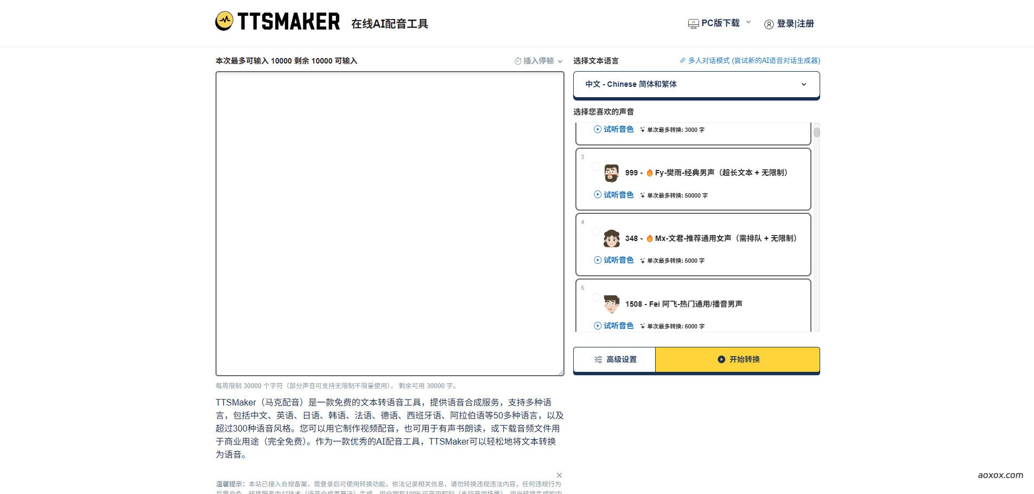Viewport: 1034px width, 494px height.
Task: Click the fire icon beside Mx-文君
Action: pyautogui.click(x=649, y=238)
